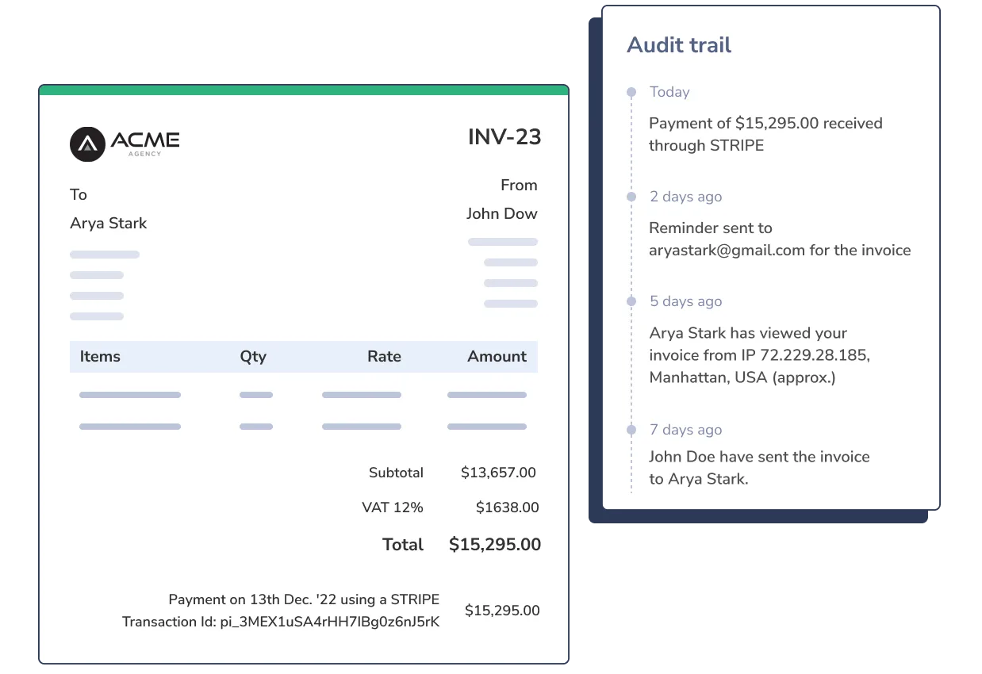Image resolution: width=982 pixels, height=674 pixels.
Task: Click the VAT amount $1638.00
Action: point(507,507)
